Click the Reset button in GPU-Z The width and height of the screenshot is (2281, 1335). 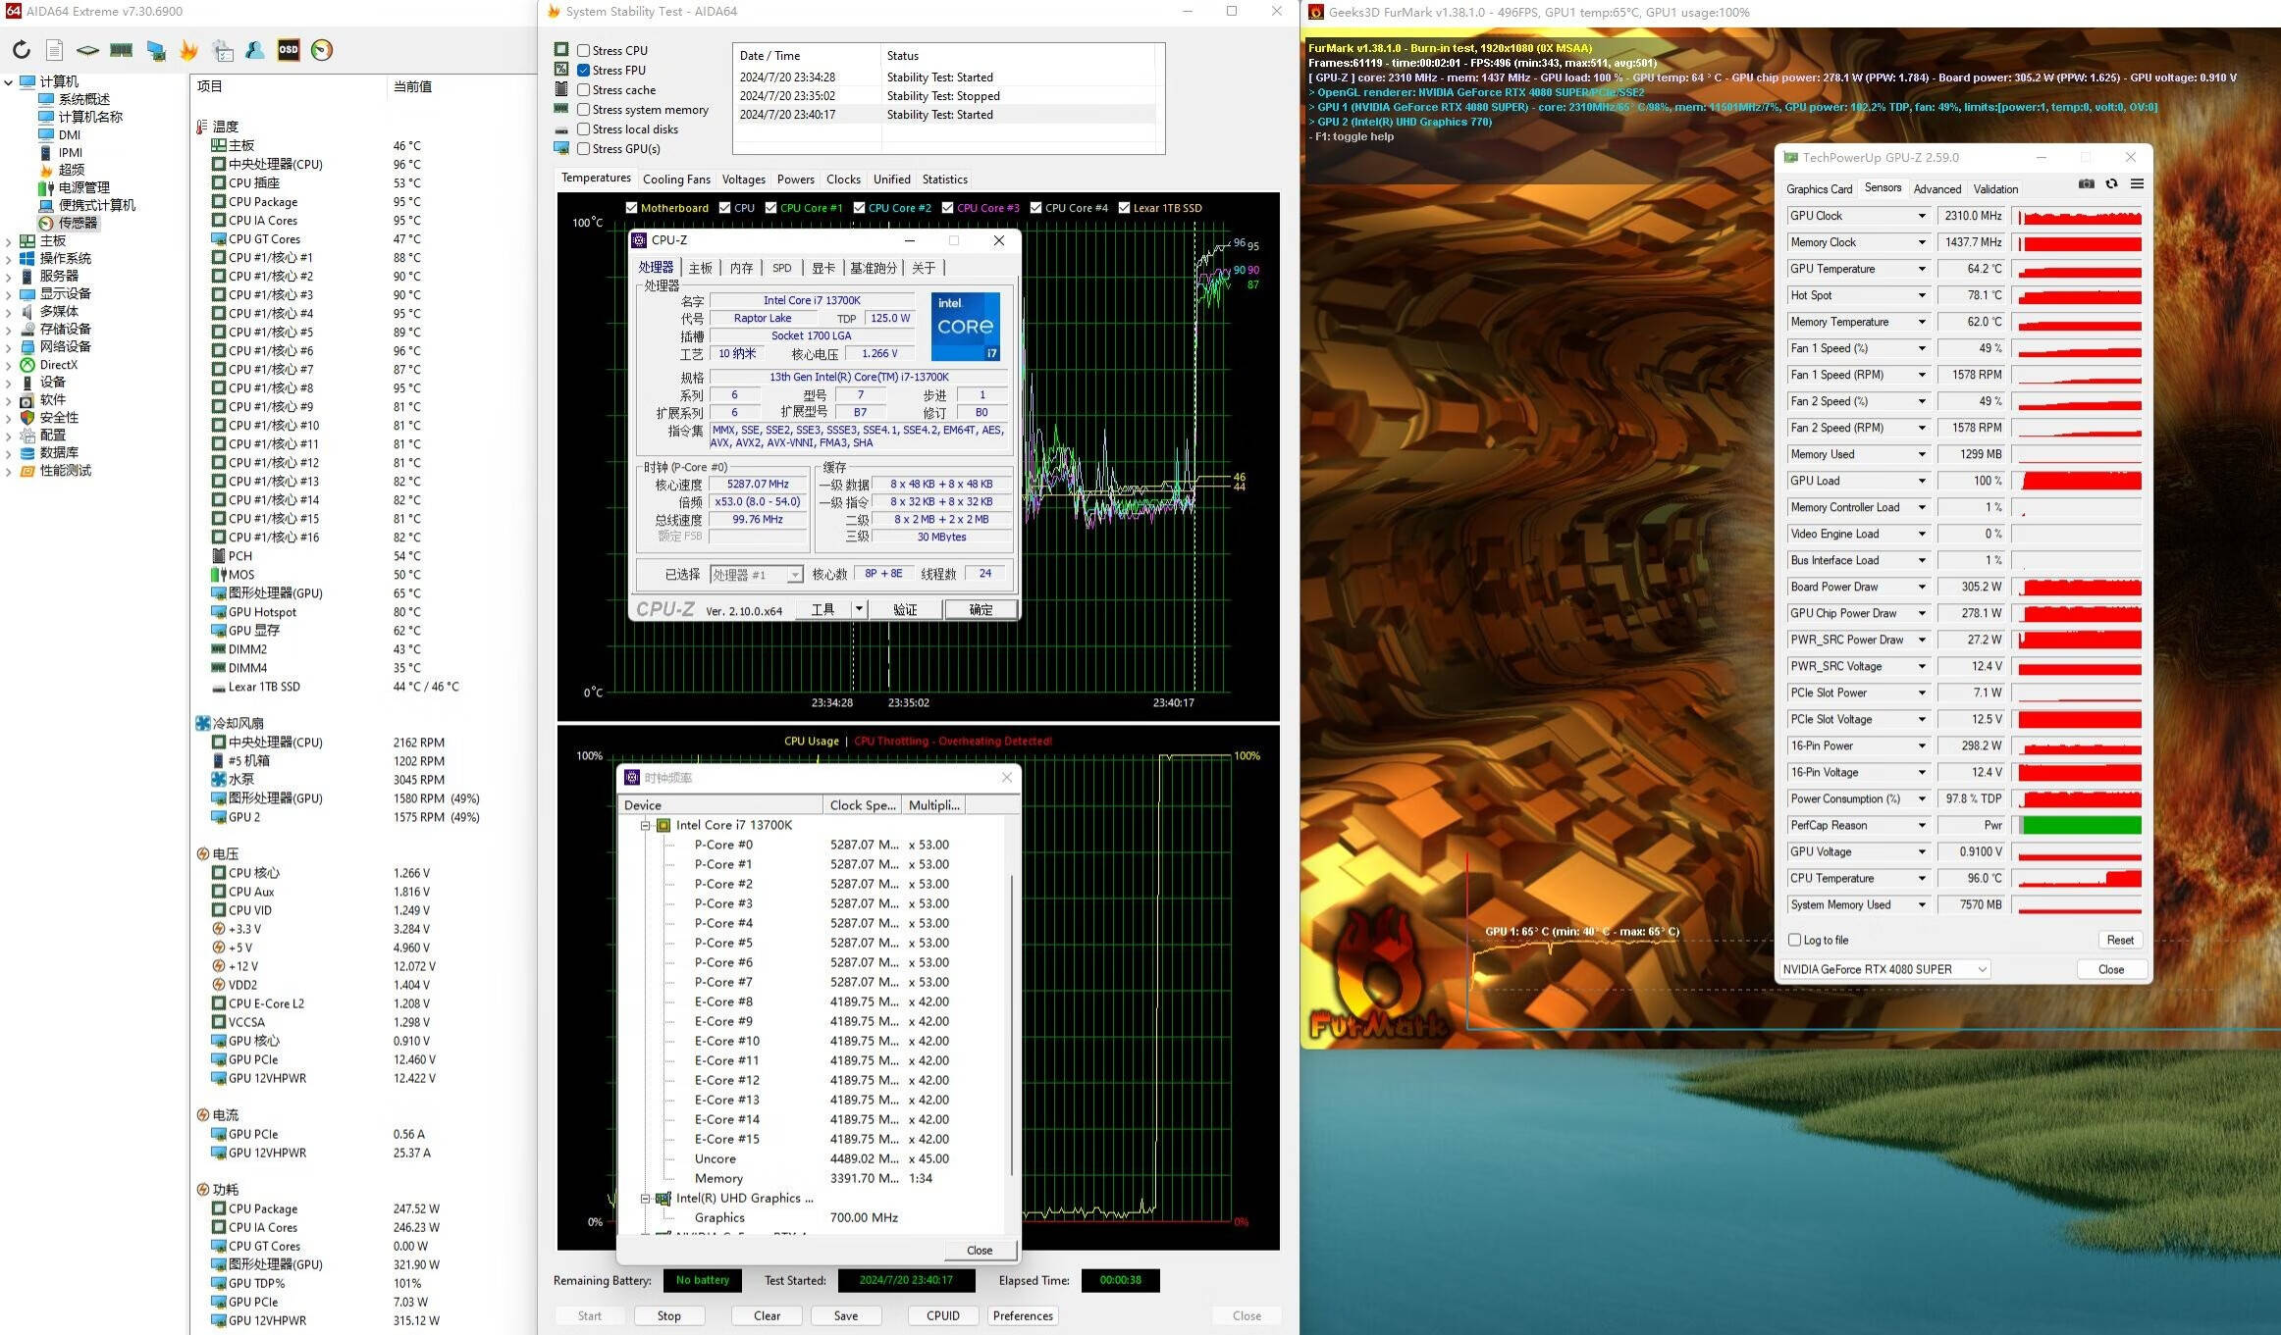tap(2119, 940)
